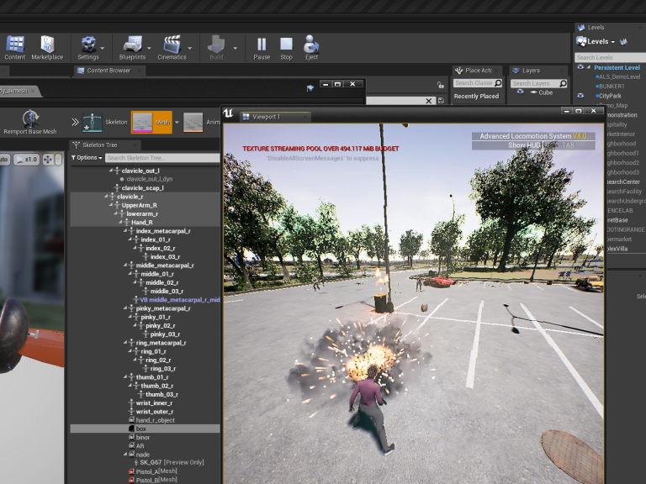Screen dimensions: 646x484
Task: Open the Blueprints toolbar icon
Action: pyautogui.click(x=132, y=45)
